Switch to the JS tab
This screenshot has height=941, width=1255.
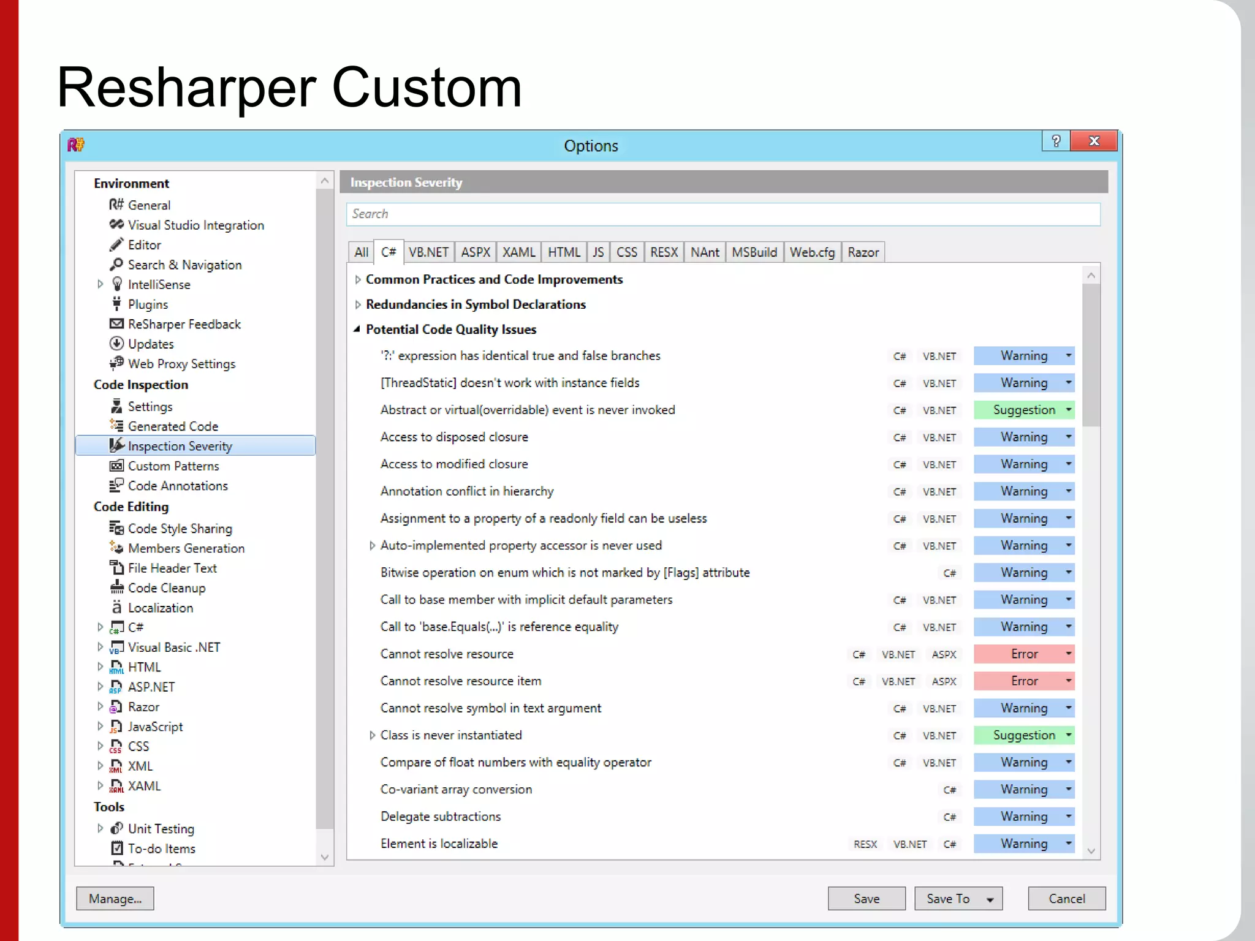pos(598,252)
